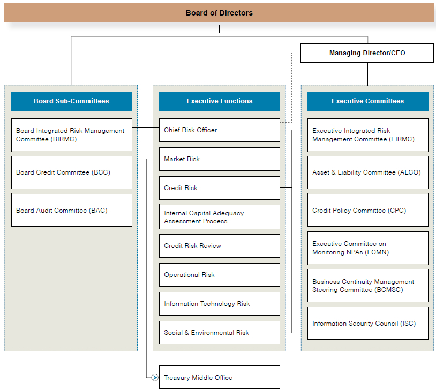
Task: Select the Board of Directors header bar
Action: point(219,13)
